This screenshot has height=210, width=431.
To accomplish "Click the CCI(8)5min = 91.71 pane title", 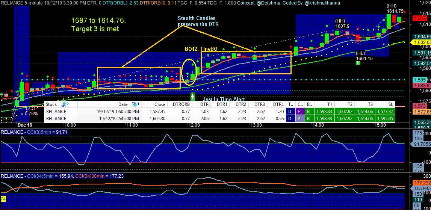I will click(34, 132).
